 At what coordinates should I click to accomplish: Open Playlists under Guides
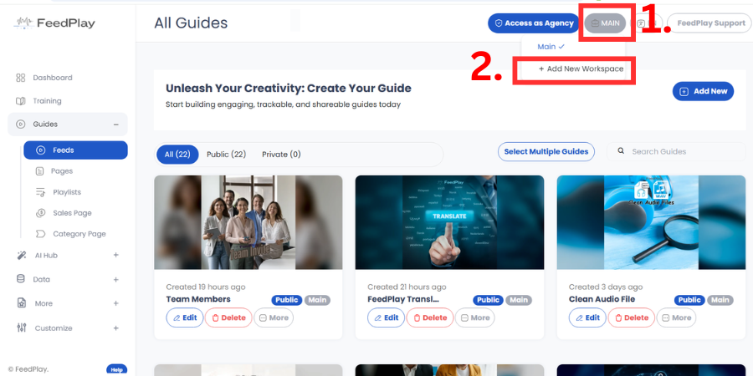point(67,192)
